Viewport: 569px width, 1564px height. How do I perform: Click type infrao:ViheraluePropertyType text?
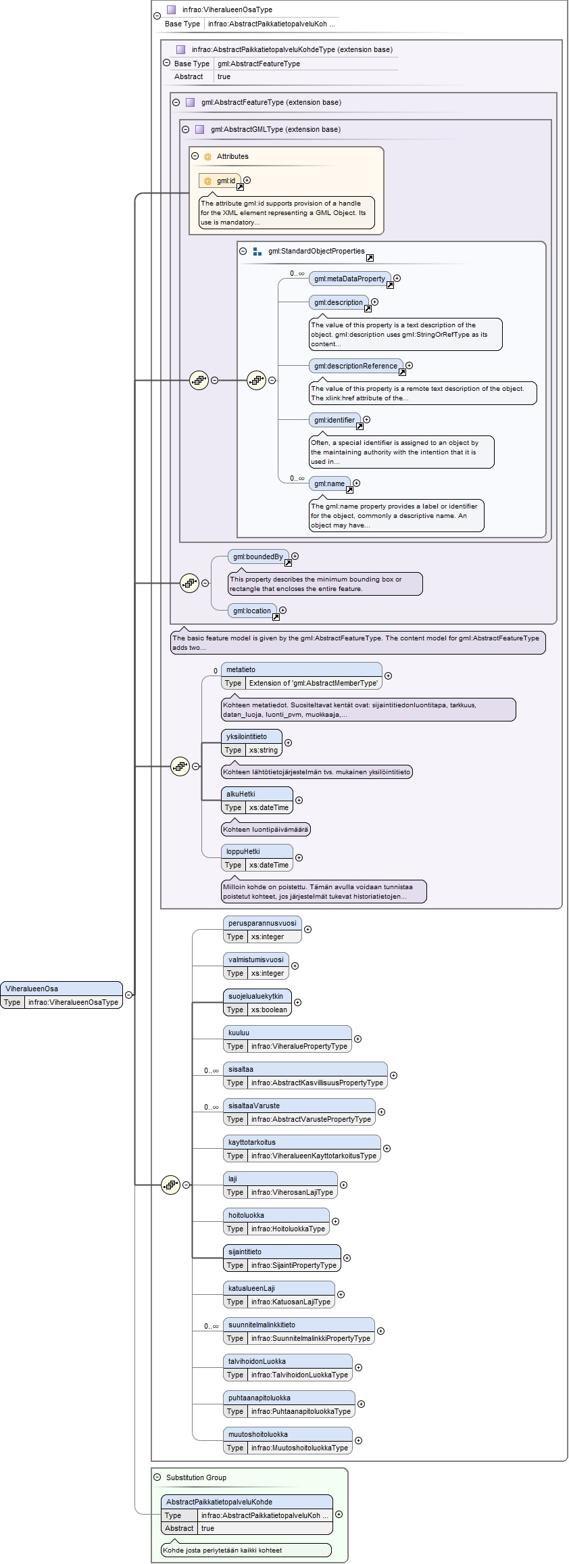[x=299, y=1046]
